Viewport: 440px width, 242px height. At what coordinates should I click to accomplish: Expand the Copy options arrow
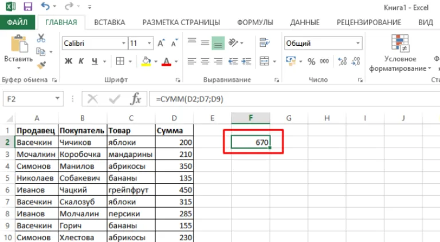[x=51, y=52]
